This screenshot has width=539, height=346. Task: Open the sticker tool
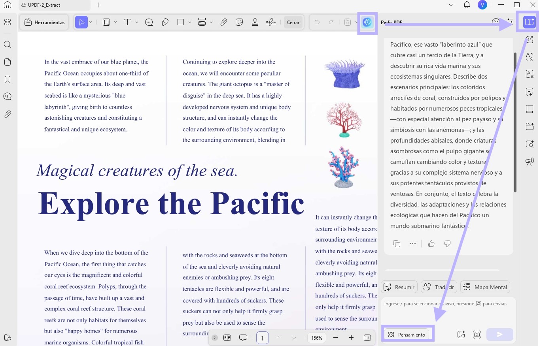pyautogui.click(x=239, y=23)
